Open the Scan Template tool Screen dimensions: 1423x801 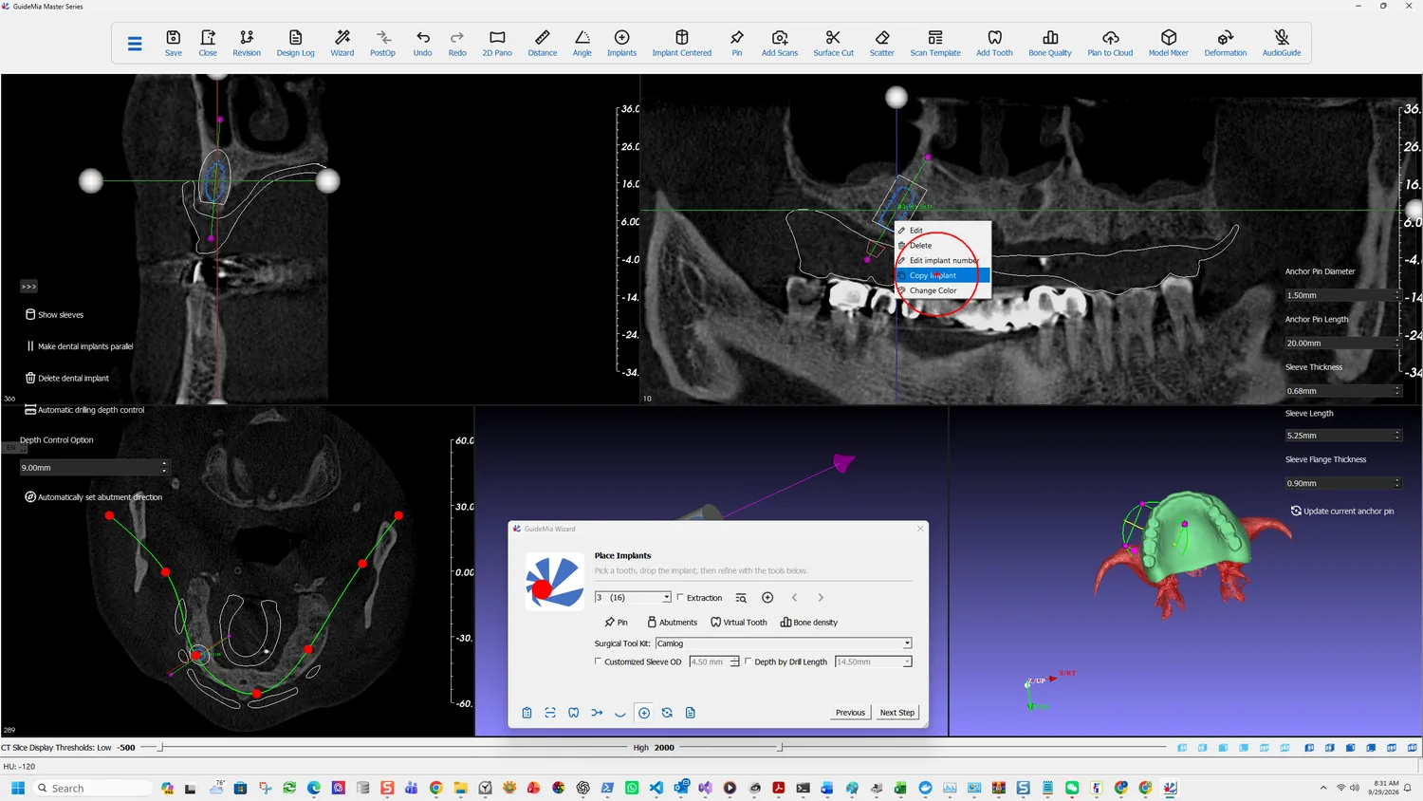tap(935, 43)
